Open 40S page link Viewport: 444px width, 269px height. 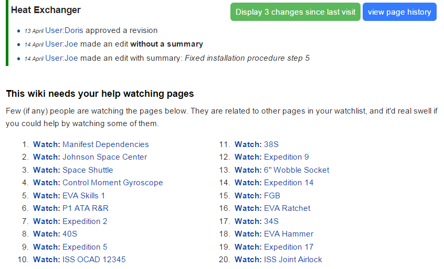pyautogui.click(x=70, y=234)
